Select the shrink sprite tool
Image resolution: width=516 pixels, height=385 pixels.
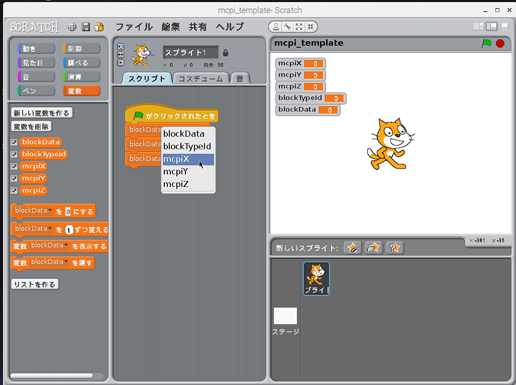[310, 27]
